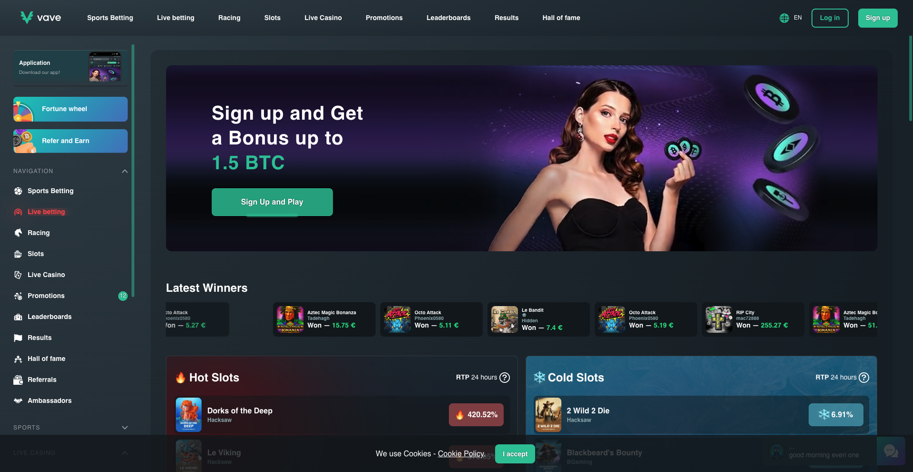Screen dimensions: 913x472
Task: Collapse the LIVE CASINO sidebar section
Action: click(x=125, y=453)
